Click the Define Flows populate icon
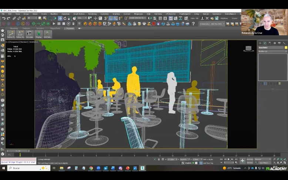 point(11,34)
